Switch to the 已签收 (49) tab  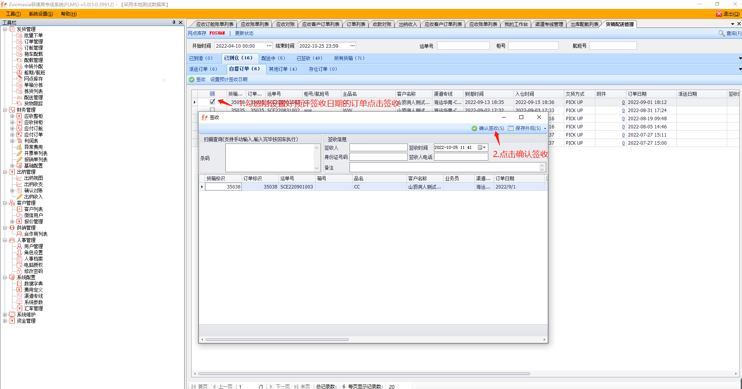[x=309, y=58]
